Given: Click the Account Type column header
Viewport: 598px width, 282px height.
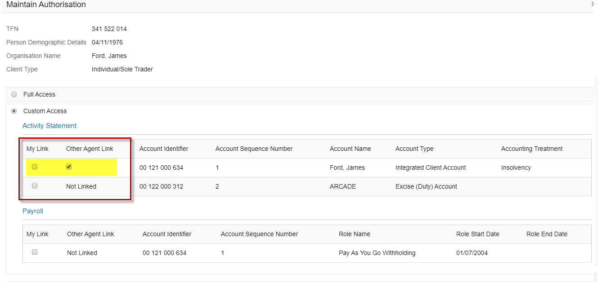Looking at the screenshot, I should coord(414,149).
